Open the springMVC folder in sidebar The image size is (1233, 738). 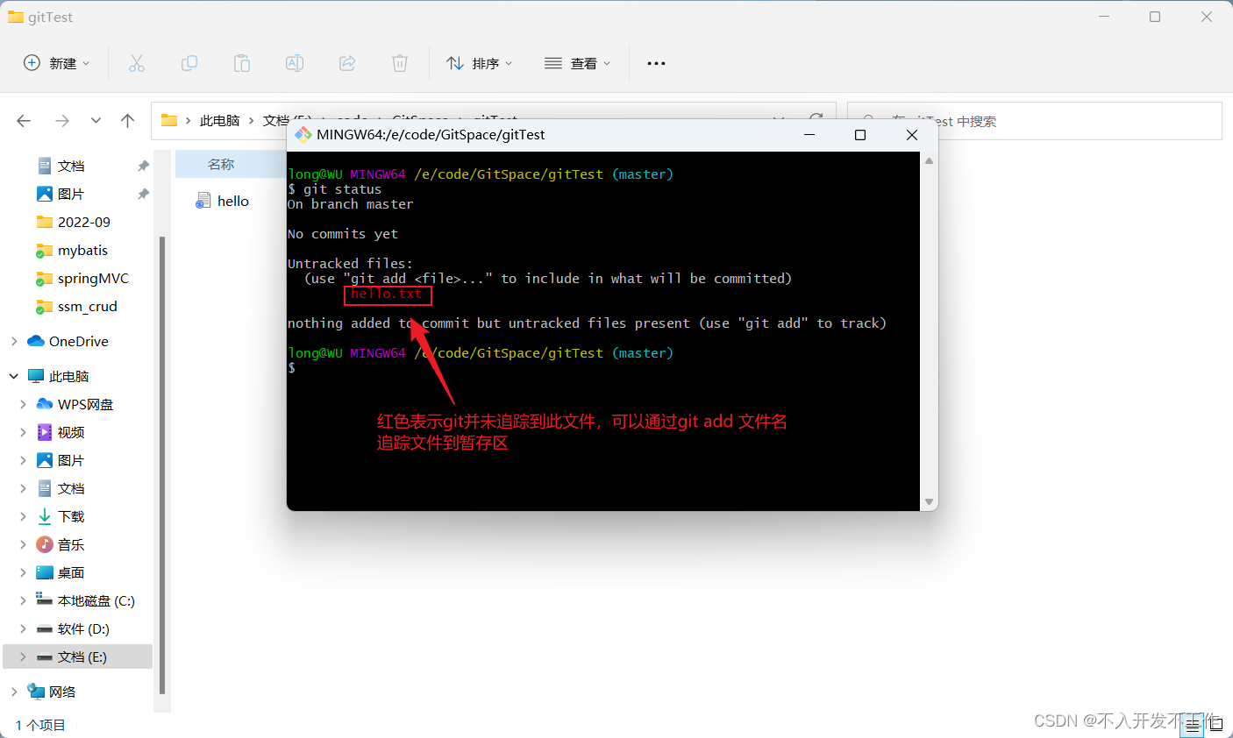[93, 278]
